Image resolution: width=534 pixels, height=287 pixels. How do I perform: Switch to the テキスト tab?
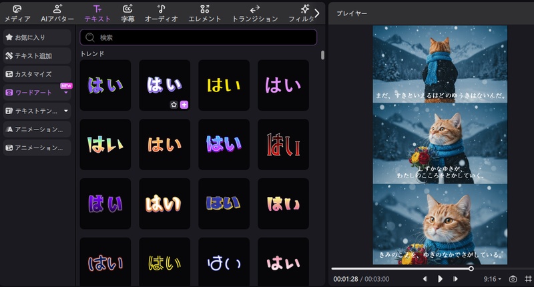[x=97, y=13]
